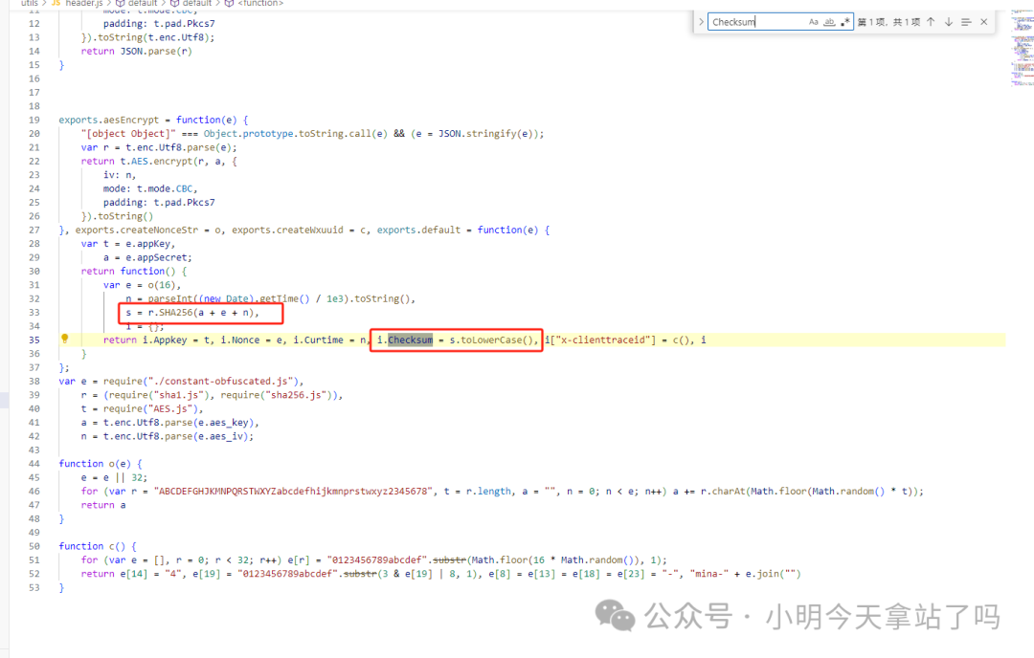Click the find result count text
The width and height of the screenshot is (1034, 658).
point(888,22)
